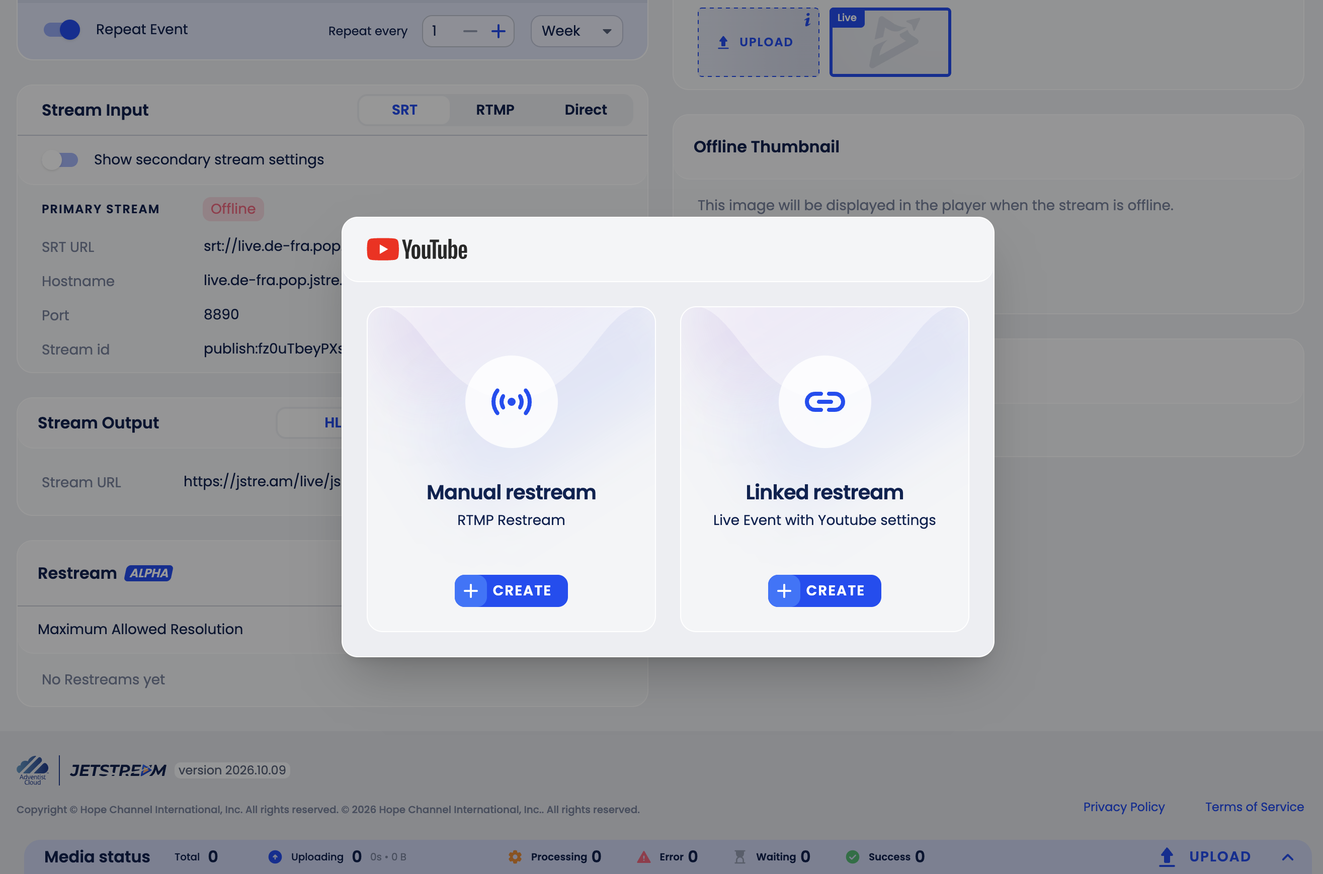The width and height of the screenshot is (1323, 874).
Task: Increase the Repeat every value
Action: click(499, 31)
